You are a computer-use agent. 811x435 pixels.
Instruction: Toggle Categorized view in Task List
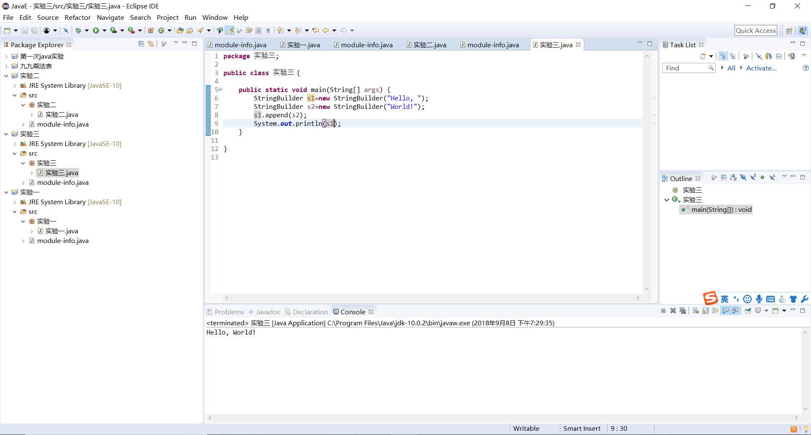pos(724,56)
